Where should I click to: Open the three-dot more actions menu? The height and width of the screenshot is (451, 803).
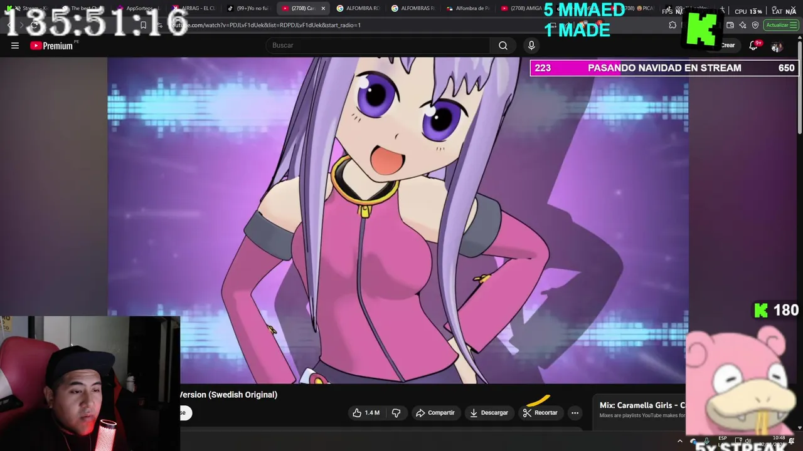[575, 413]
